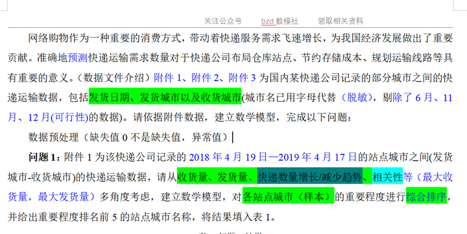Click blue text '(可行性)'
Viewport: 467px width, 234px height.
click(x=69, y=117)
